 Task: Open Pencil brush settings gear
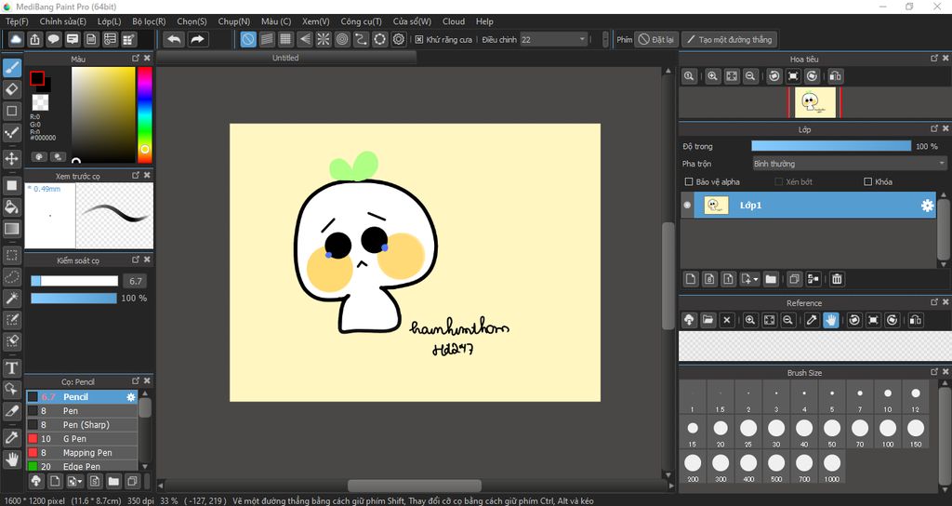coord(130,396)
